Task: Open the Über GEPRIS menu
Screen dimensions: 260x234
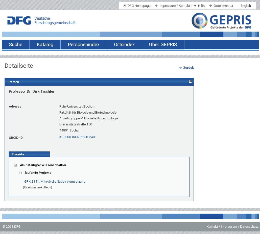Action: coord(163,44)
